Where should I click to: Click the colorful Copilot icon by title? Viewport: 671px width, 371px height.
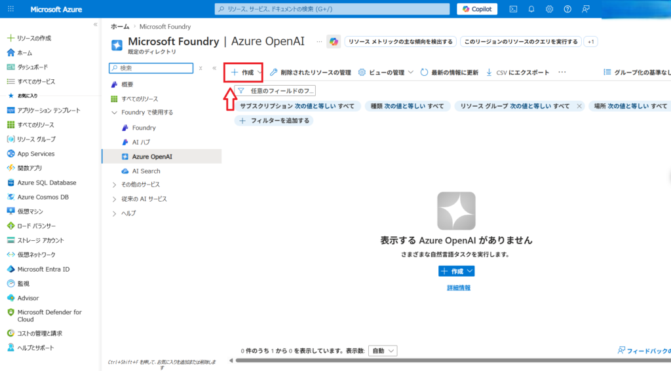pyautogui.click(x=334, y=41)
